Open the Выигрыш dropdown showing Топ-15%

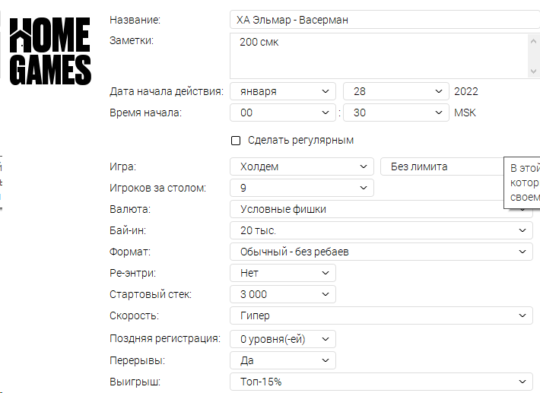[x=381, y=382]
